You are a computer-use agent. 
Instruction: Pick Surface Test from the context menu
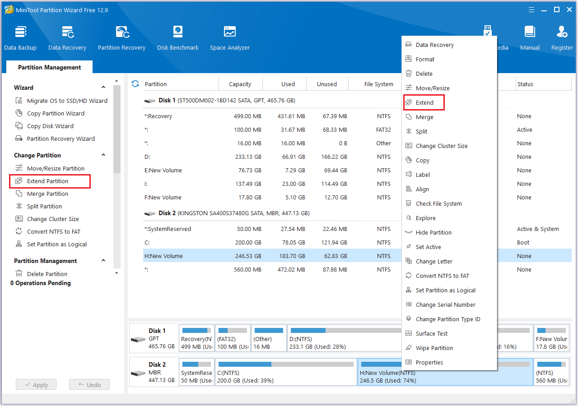449,333
